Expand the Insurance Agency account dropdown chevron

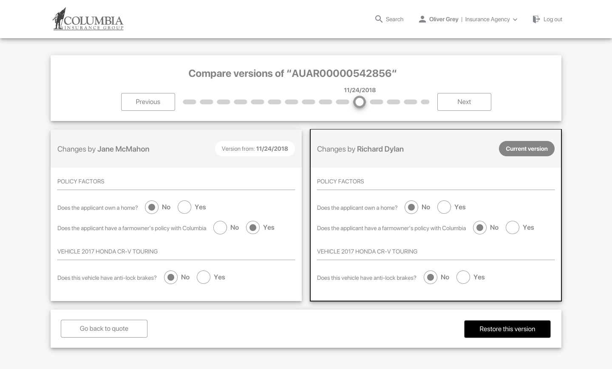click(515, 20)
